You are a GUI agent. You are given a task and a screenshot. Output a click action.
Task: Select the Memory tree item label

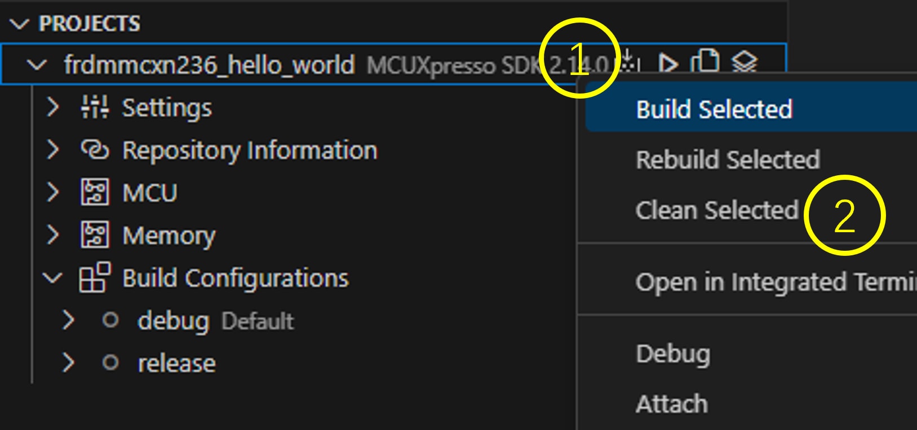click(169, 236)
